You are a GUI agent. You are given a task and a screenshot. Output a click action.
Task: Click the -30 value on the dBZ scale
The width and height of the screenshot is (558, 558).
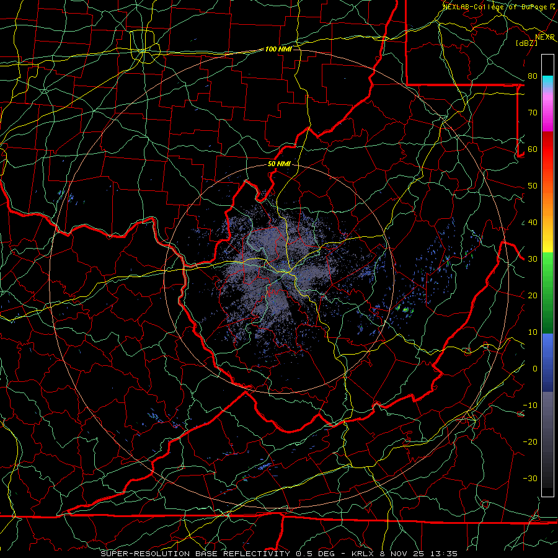click(x=530, y=478)
